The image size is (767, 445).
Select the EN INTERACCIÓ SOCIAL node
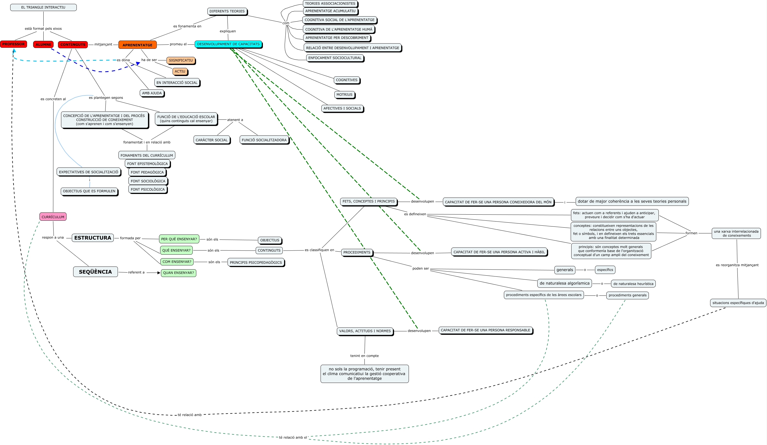click(177, 82)
